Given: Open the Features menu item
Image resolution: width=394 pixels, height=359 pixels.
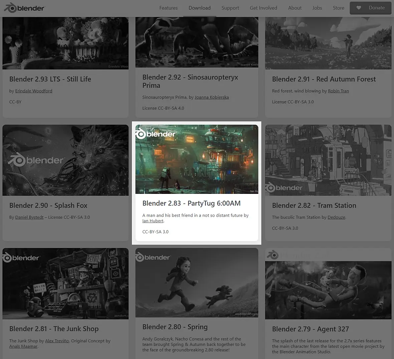Looking at the screenshot, I should coord(168,8).
